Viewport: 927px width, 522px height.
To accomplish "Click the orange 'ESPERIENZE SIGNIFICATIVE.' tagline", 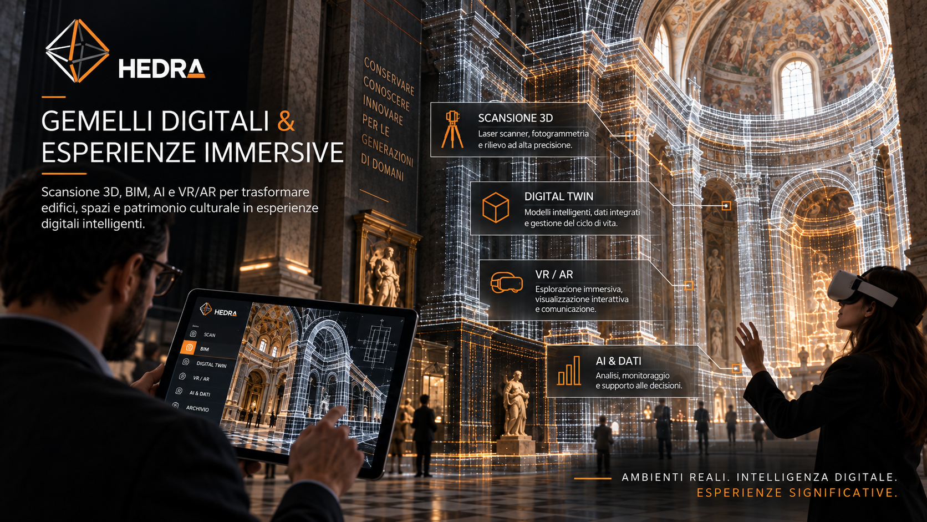I will pyautogui.click(x=797, y=493).
